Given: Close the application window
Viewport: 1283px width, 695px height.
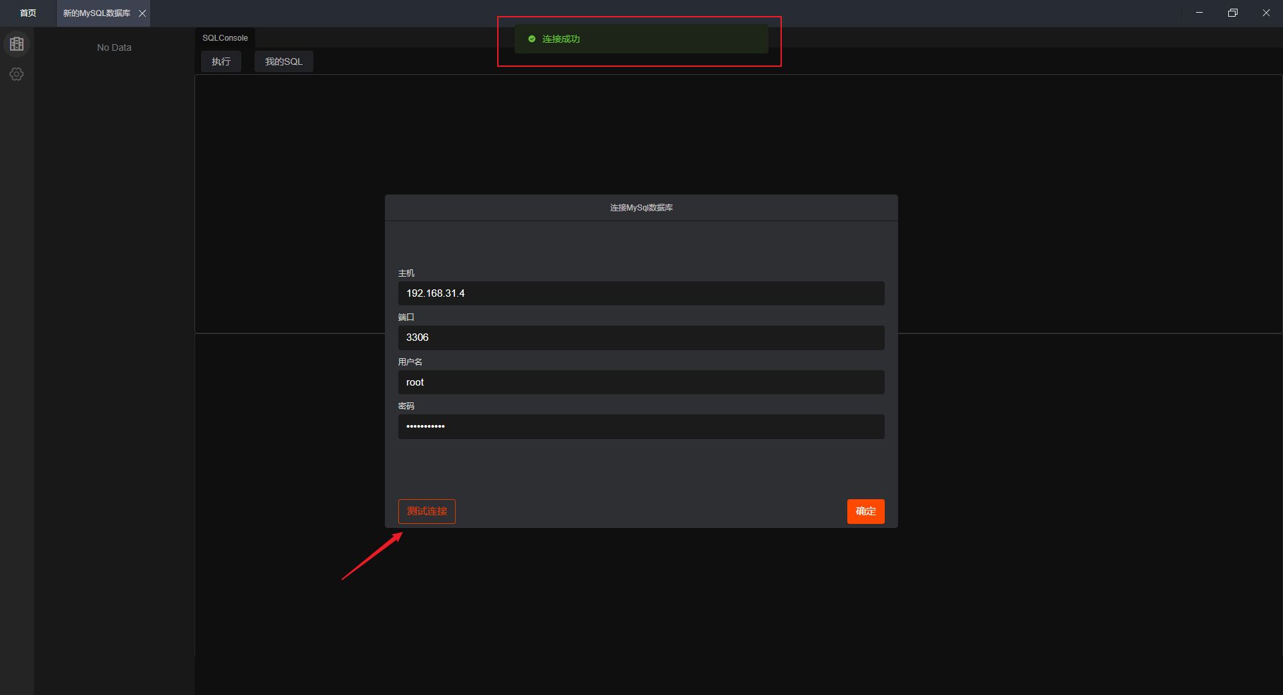Looking at the screenshot, I should click(x=1266, y=13).
